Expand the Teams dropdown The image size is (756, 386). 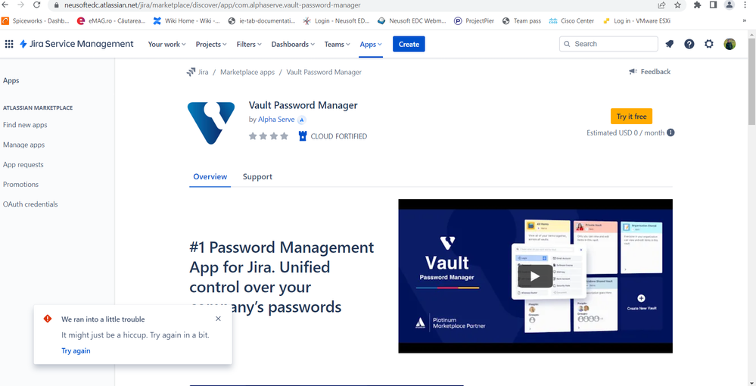coord(337,44)
